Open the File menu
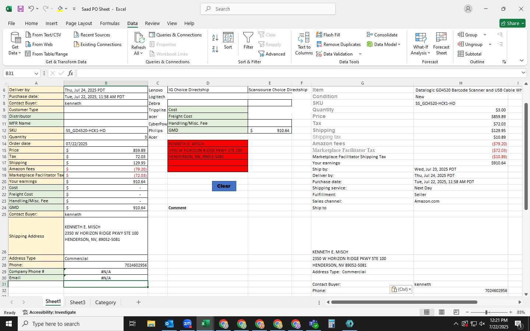The width and height of the screenshot is (530, 331). click(12, 23)
